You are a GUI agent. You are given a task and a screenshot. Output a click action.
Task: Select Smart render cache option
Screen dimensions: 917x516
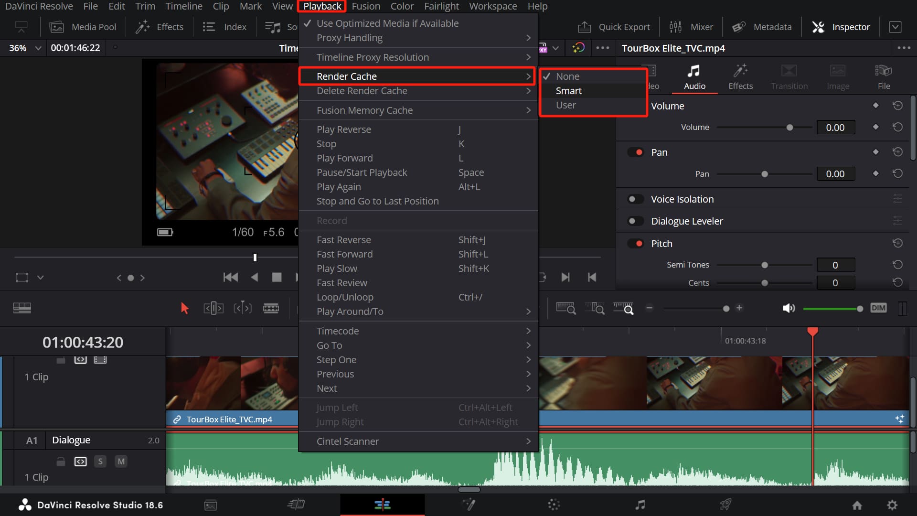pos(568,91)
